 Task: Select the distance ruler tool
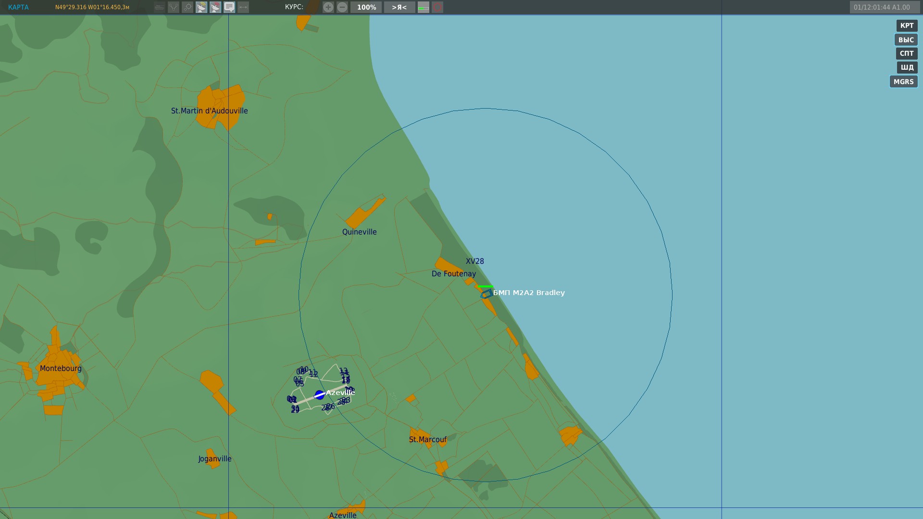click(243, 7)
